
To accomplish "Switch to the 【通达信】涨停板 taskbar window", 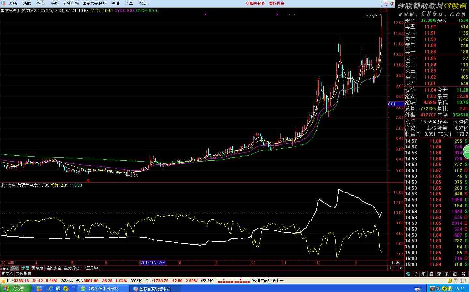I will 104,288.
